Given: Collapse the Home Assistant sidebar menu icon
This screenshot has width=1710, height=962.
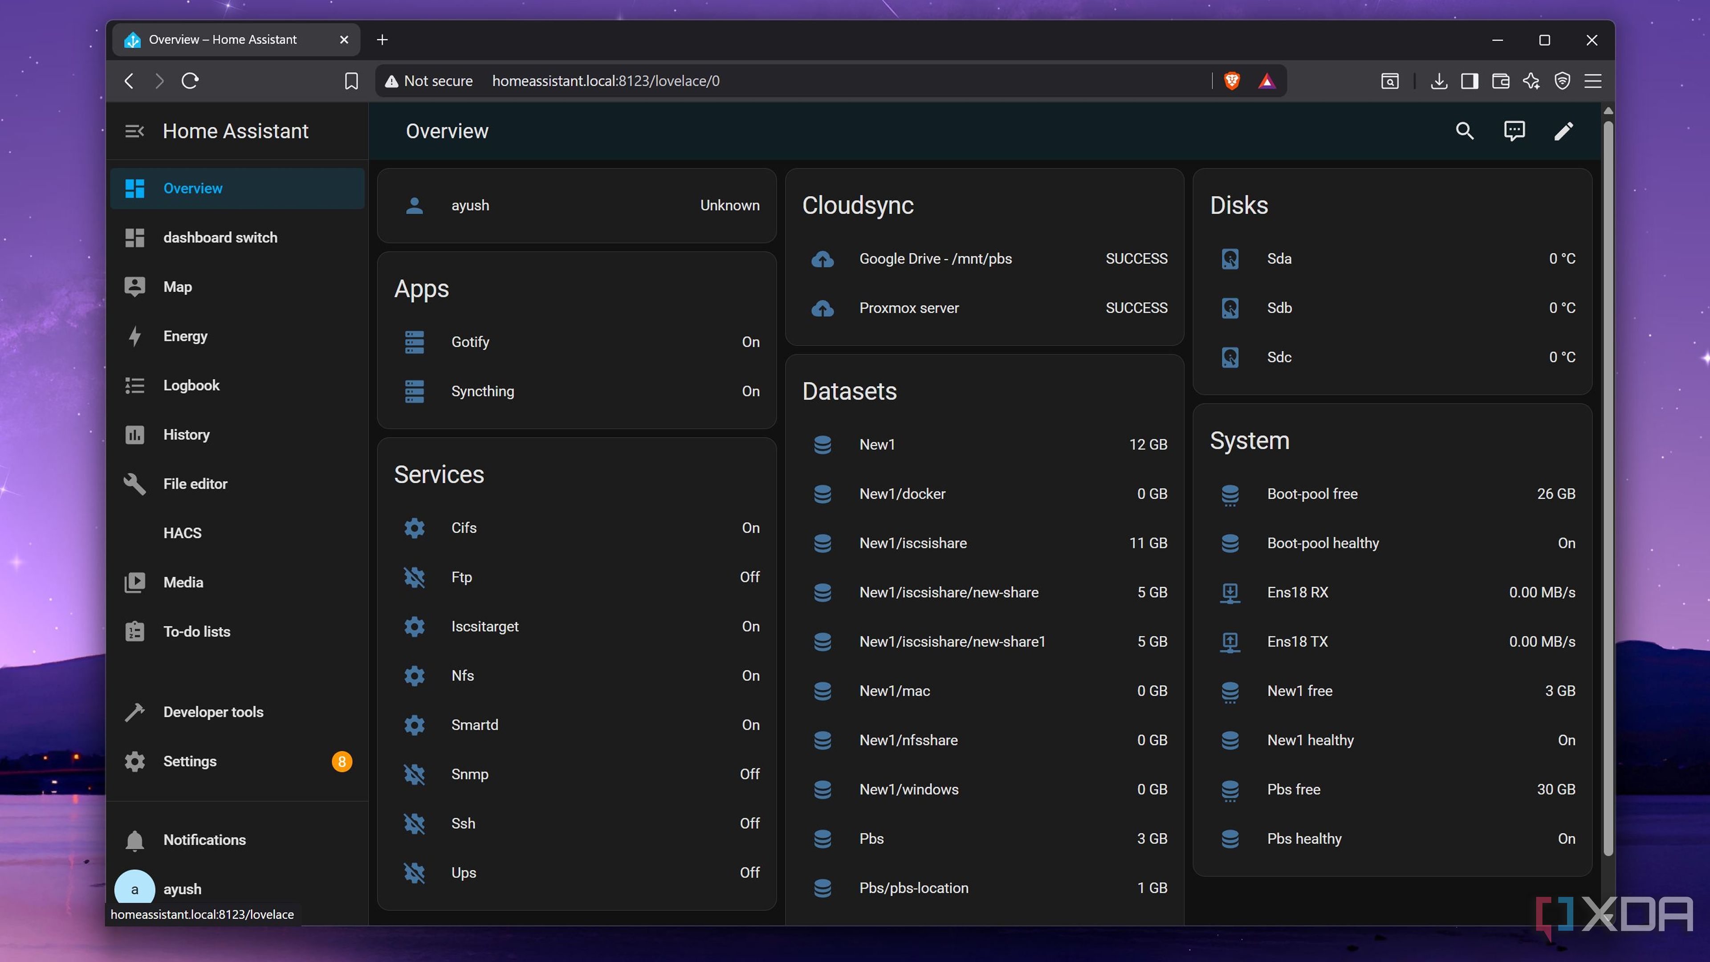Looking at the screenshot, I should [135, 131].
